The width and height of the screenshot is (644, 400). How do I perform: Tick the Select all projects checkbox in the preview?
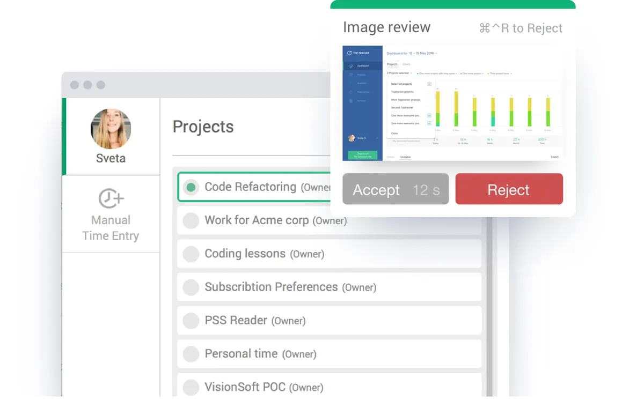[429, 84]
